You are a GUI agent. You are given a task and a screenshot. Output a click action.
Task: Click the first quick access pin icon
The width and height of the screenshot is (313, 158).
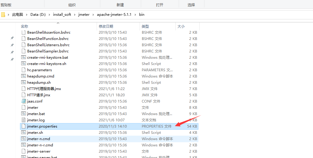tap(12, 38)
